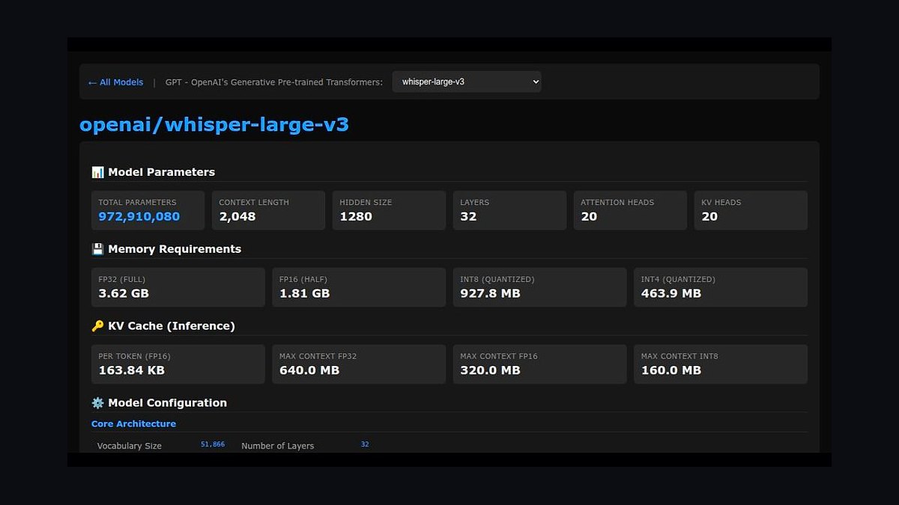Click the KV Heads value 20

point(709,217)
